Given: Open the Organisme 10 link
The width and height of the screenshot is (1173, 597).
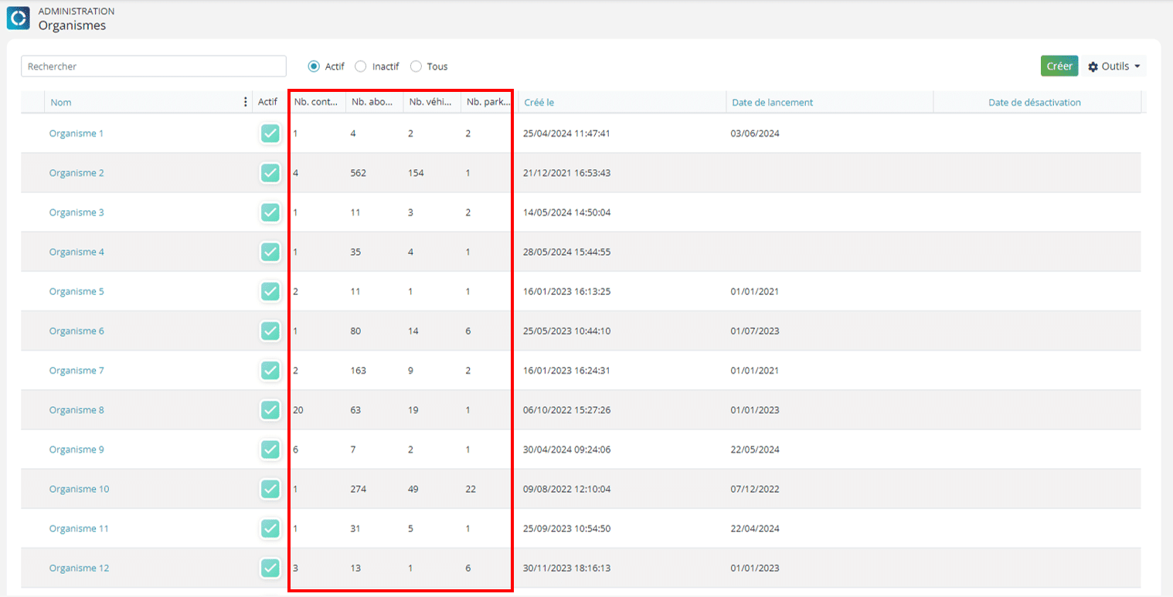Looking at the screenshot, I should (80, 490).
